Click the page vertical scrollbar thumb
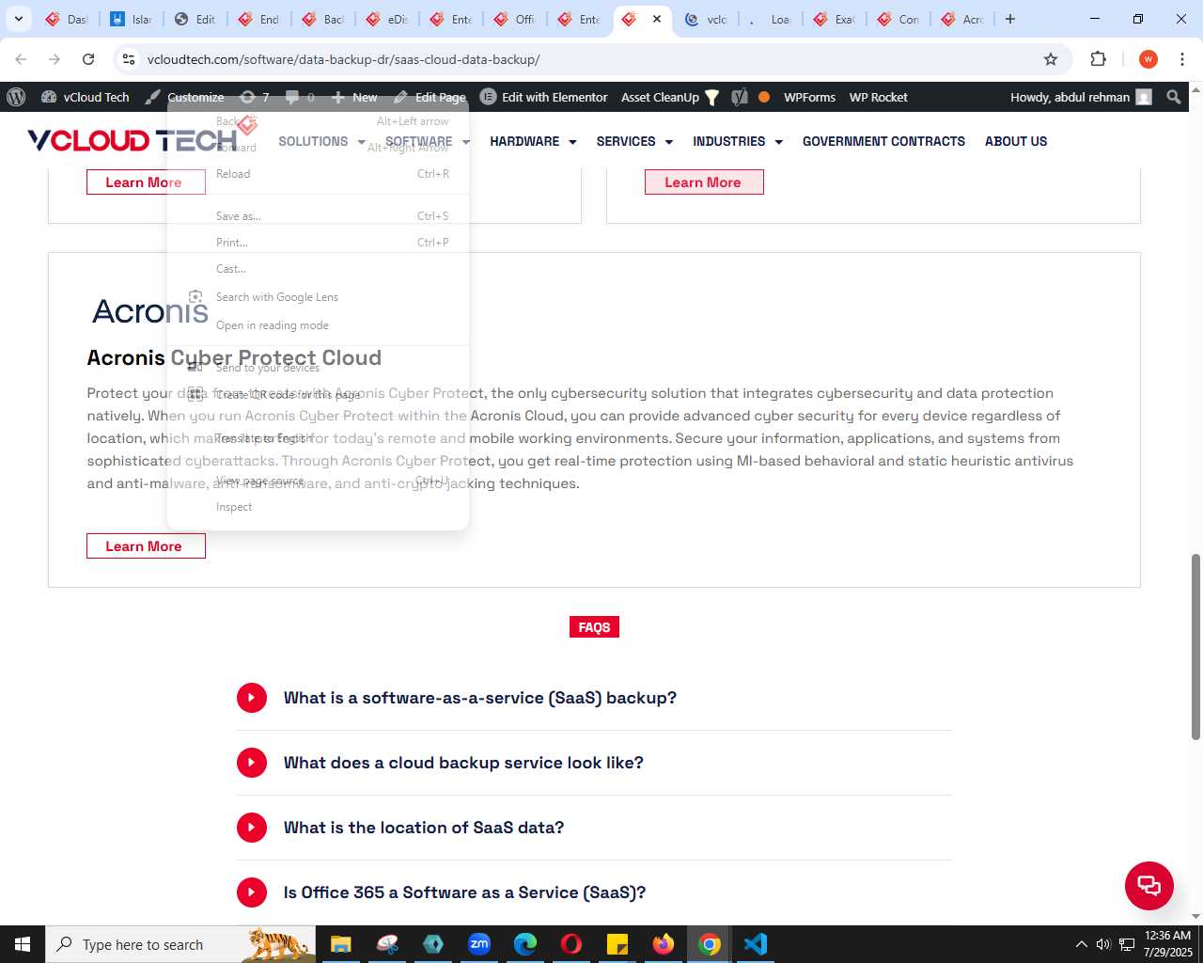 click(1196, 646)
